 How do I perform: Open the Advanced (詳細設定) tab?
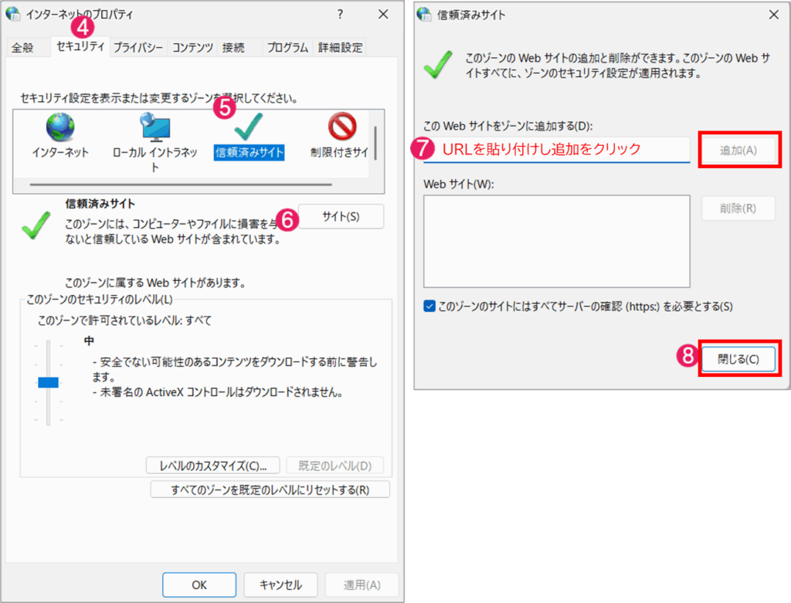point(341,48)
